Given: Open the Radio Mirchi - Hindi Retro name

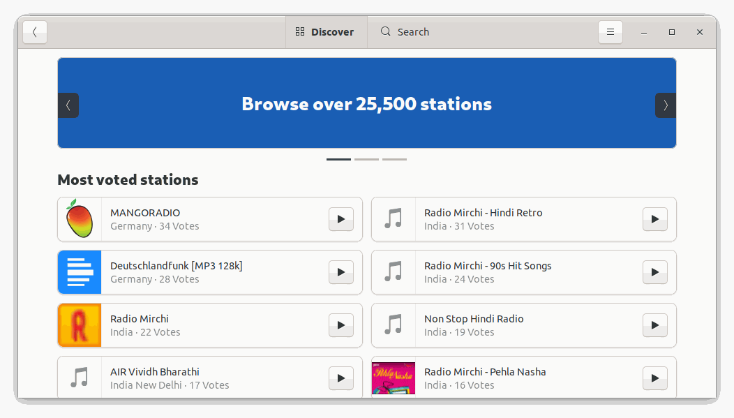Looking at the screenshot, I should [x=483, y=213].
